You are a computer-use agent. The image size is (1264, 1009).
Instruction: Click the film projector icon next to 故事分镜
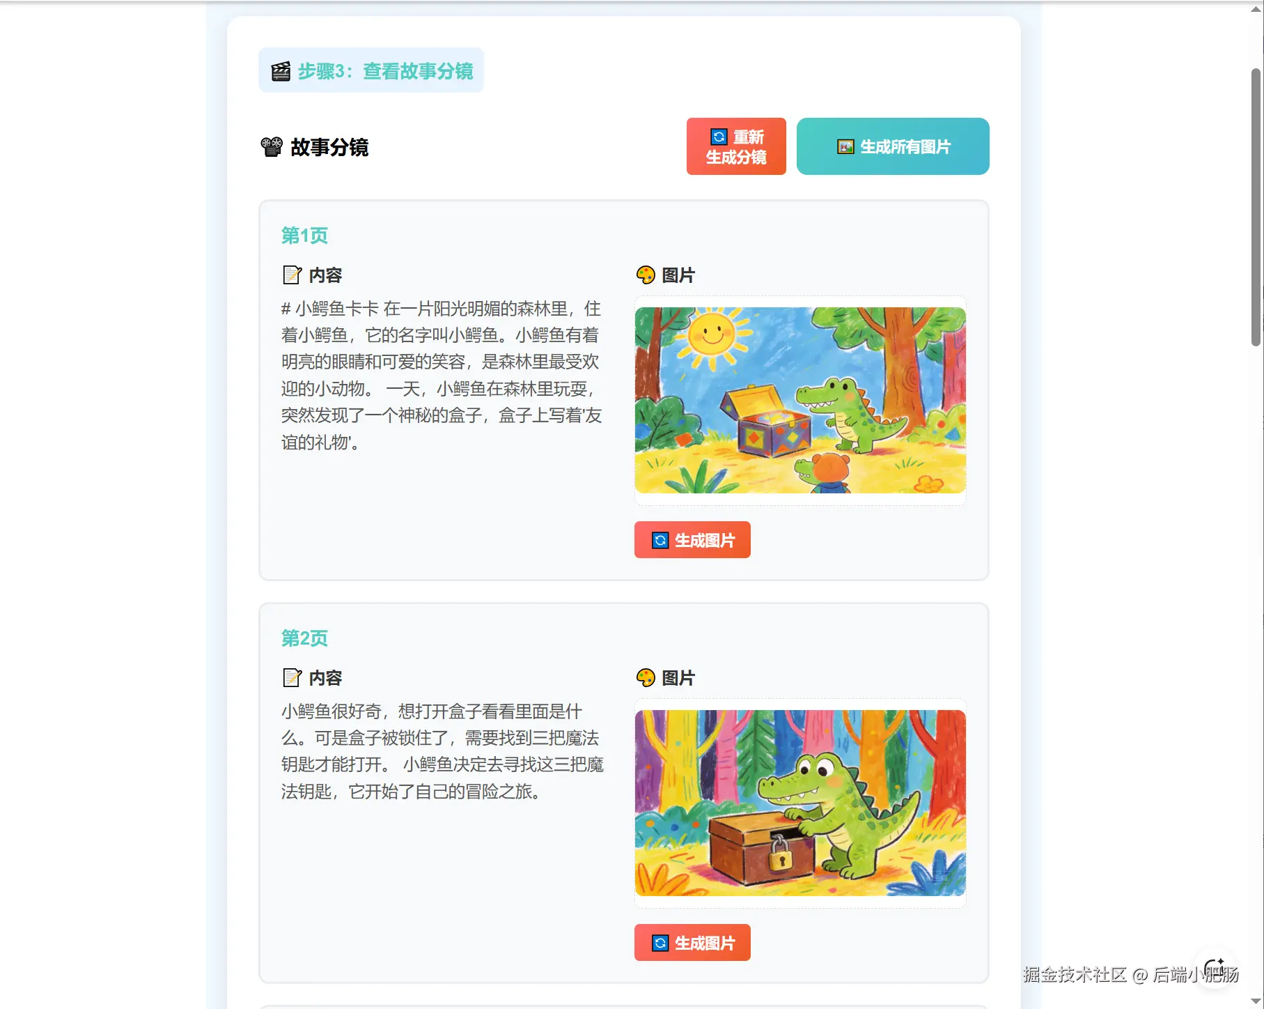point(272,147)
